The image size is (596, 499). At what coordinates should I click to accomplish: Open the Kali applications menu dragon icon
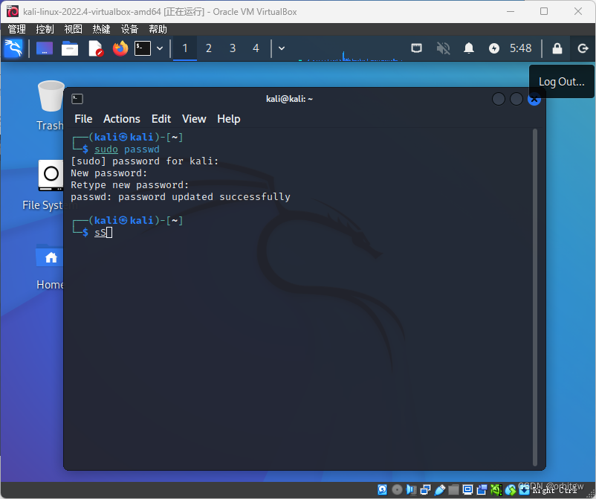click(13, 48)
